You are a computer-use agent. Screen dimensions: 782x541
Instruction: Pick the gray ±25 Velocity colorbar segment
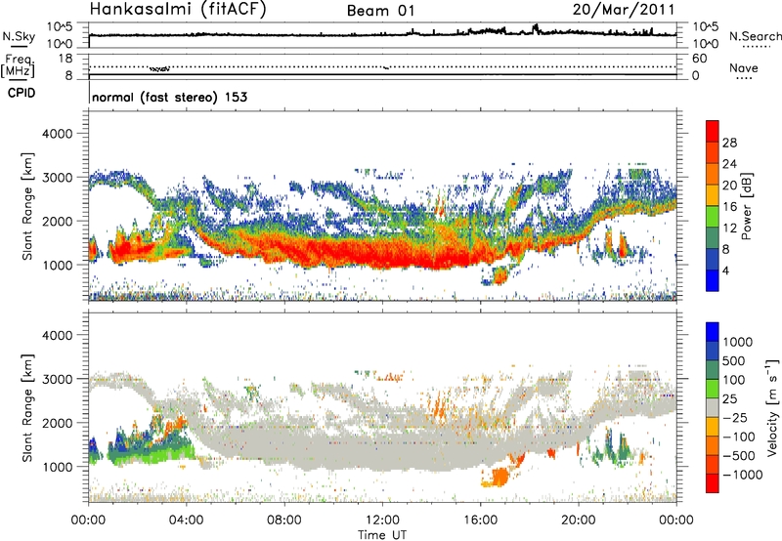coord(713,407)
